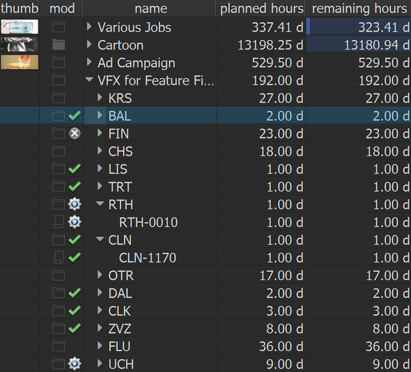Image resolution: width=411 pixels, height=372 pixels.
Task: Sort by the planned hours column header
Action: pyautogui.click(x=261, y=8)
